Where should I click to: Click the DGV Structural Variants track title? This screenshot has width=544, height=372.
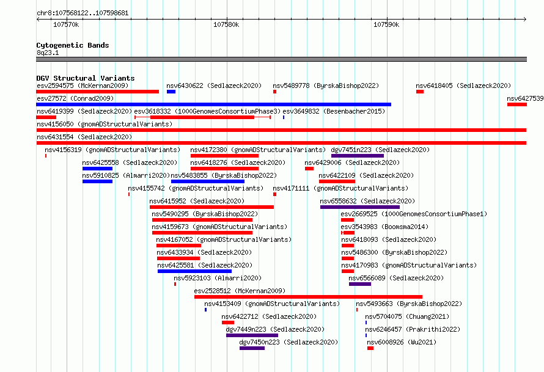click(x=86, y=78)
